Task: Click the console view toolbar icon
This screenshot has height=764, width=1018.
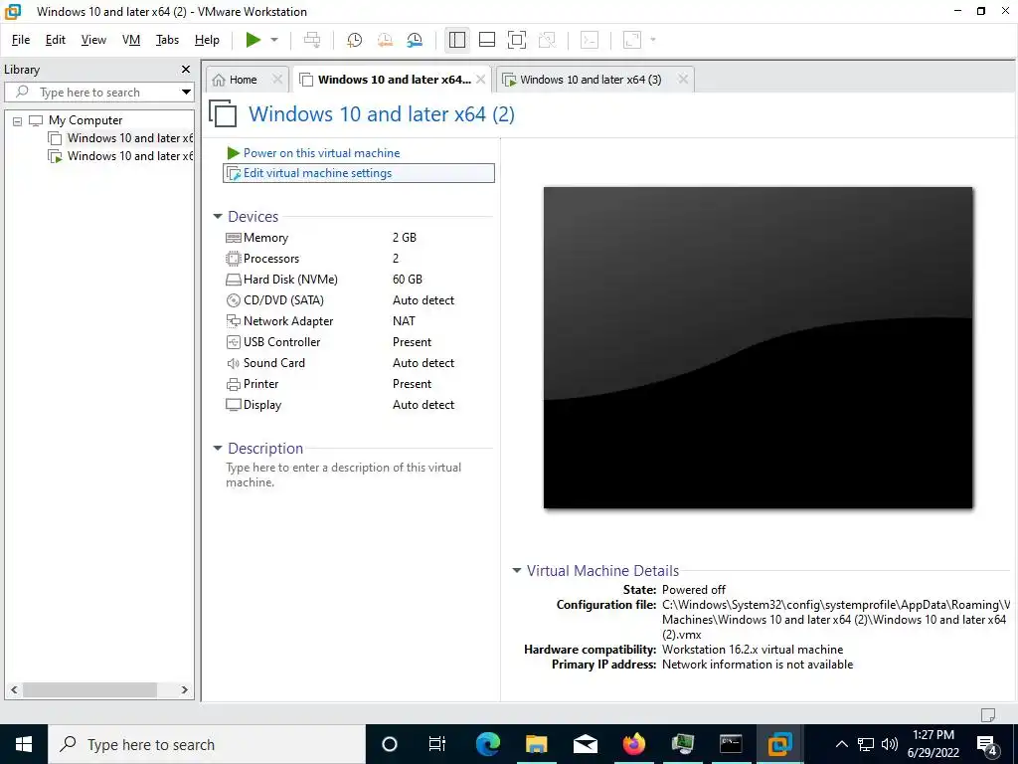Action: (x=590, y=40)
